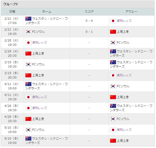Click the 4/26 (水) 20:30 date cell

click(x=12, y=119)
